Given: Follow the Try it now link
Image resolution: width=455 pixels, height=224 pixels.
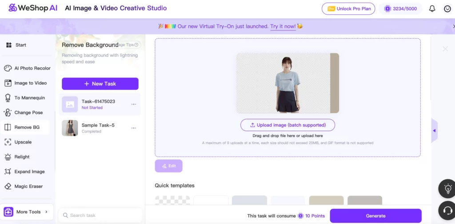Looking at the screenshot, I should point(283,26).
